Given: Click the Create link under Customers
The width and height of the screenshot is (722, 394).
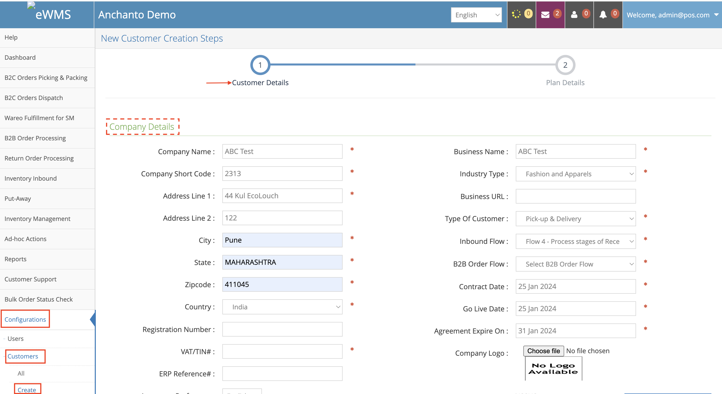Looking at the screenshot, I should click(x=27, y=389).
